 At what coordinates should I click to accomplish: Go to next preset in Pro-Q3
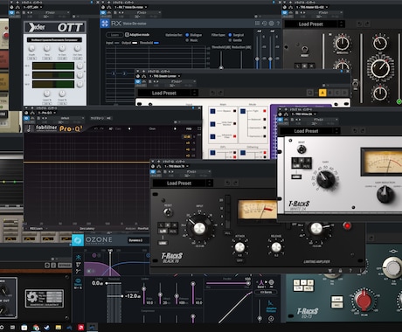(x=175, y=128)
